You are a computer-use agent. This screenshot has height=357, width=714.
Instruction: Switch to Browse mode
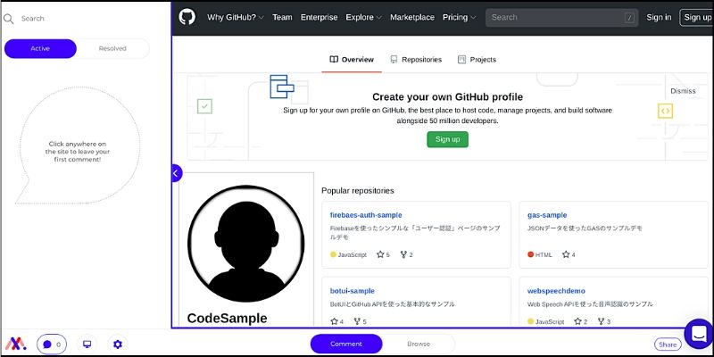click(419, 344)
